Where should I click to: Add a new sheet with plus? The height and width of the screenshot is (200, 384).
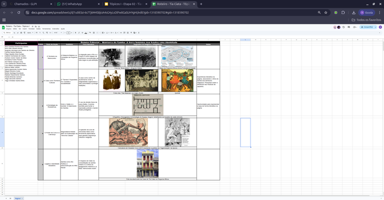click(x=6, y=199)
